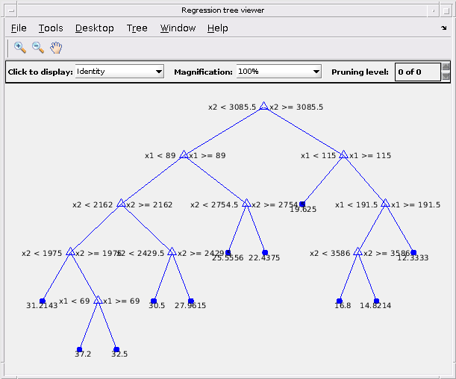456x379 pixels.
Task: Open the File menu
Action: (19, 28)
